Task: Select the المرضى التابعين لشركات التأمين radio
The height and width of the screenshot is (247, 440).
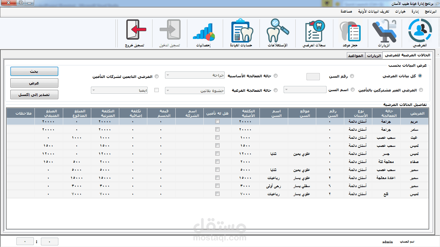Action: click(x=157, y=77)
